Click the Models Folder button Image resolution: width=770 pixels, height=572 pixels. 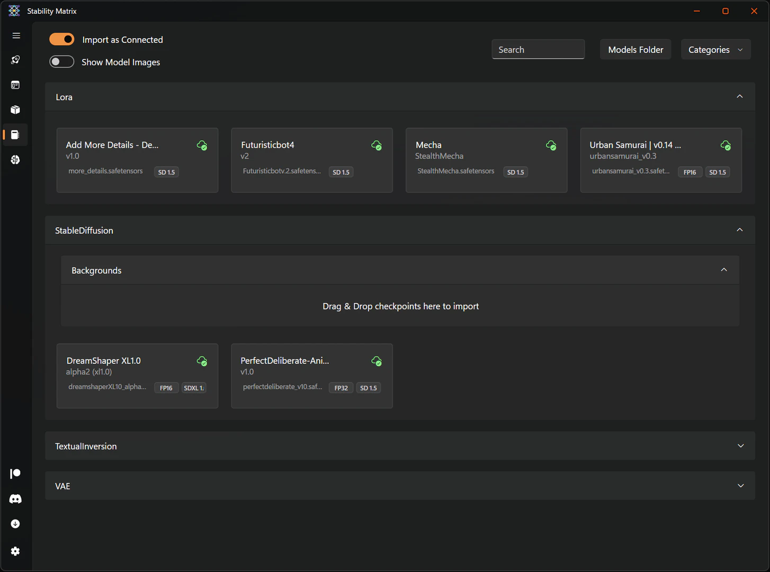tap(635, 50)
